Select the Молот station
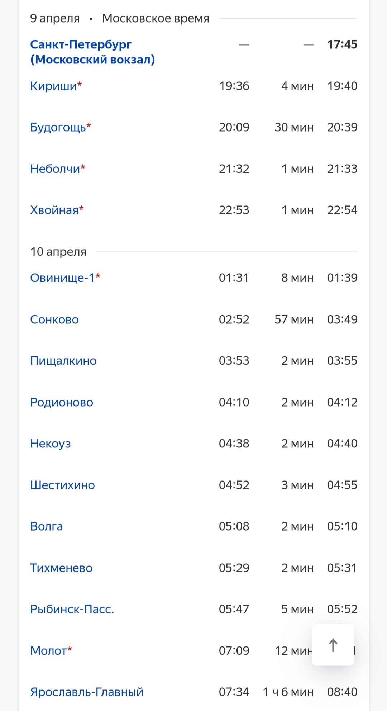This screenshot has width=387, height=711. coord(49,650)
